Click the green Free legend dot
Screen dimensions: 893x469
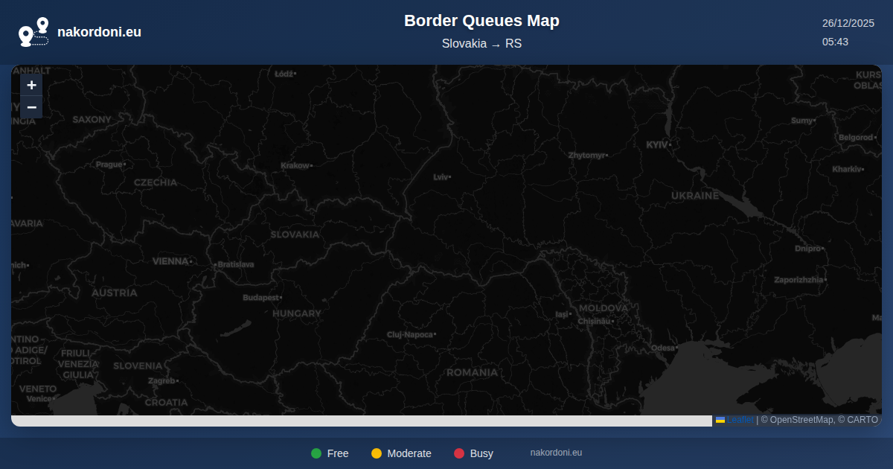coord(316,453)
